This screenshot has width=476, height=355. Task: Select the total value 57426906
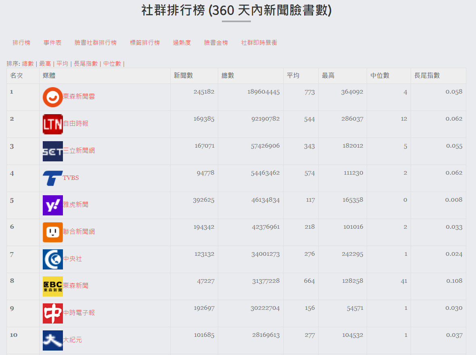point(265,146)
